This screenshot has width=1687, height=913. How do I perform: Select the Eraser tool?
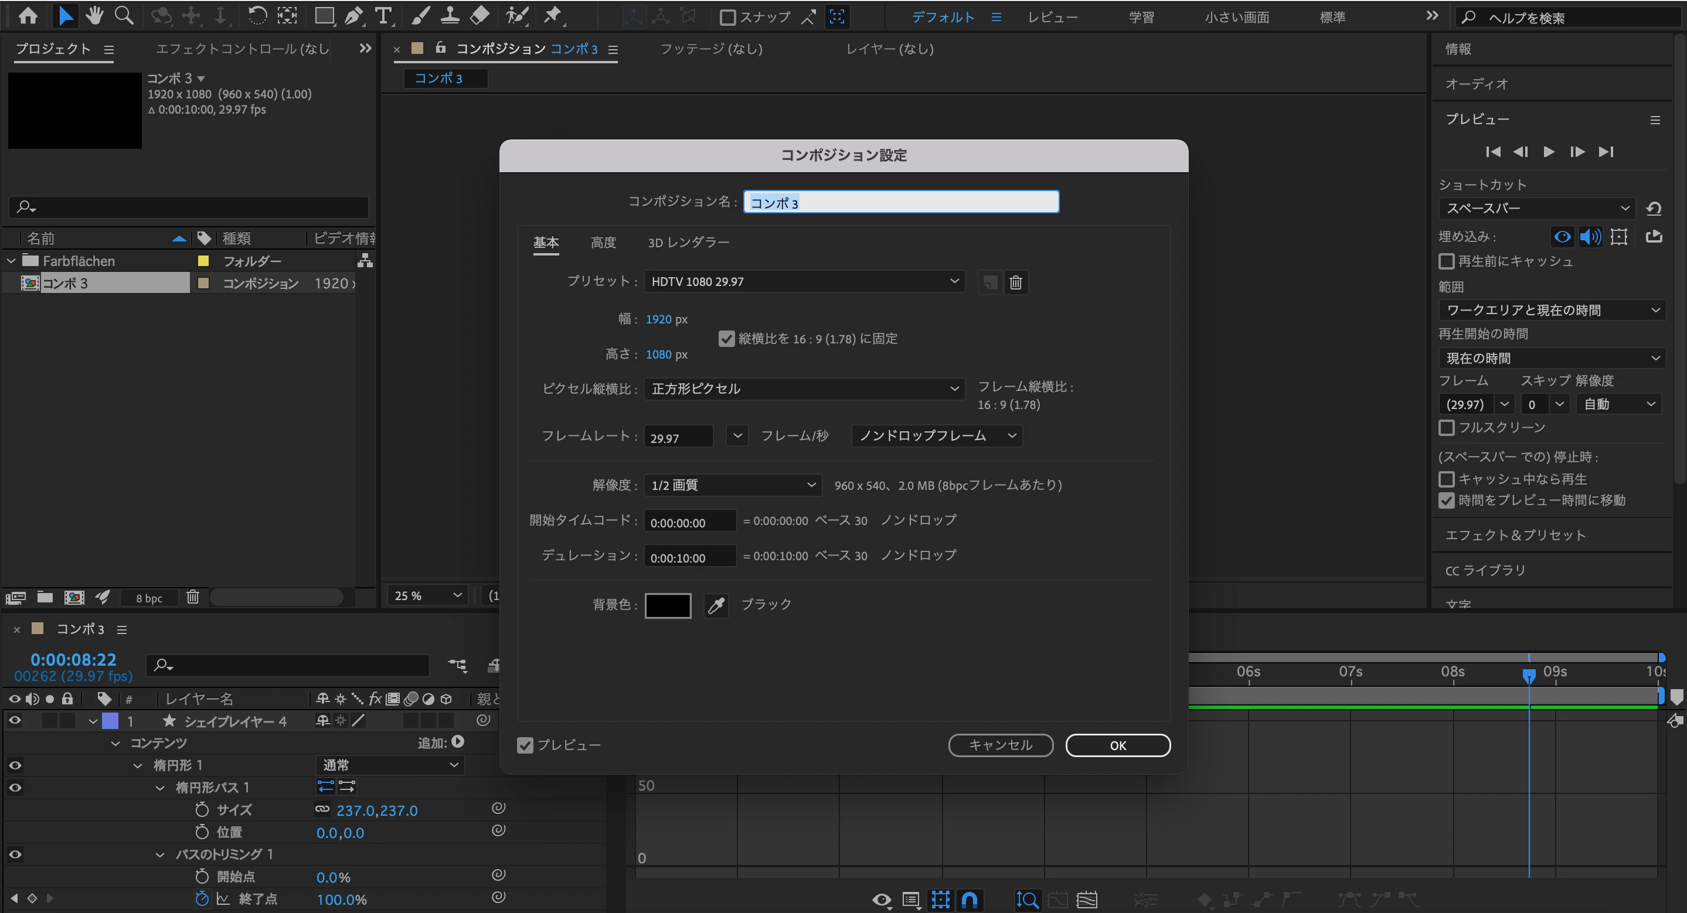(x=480, y=16)
